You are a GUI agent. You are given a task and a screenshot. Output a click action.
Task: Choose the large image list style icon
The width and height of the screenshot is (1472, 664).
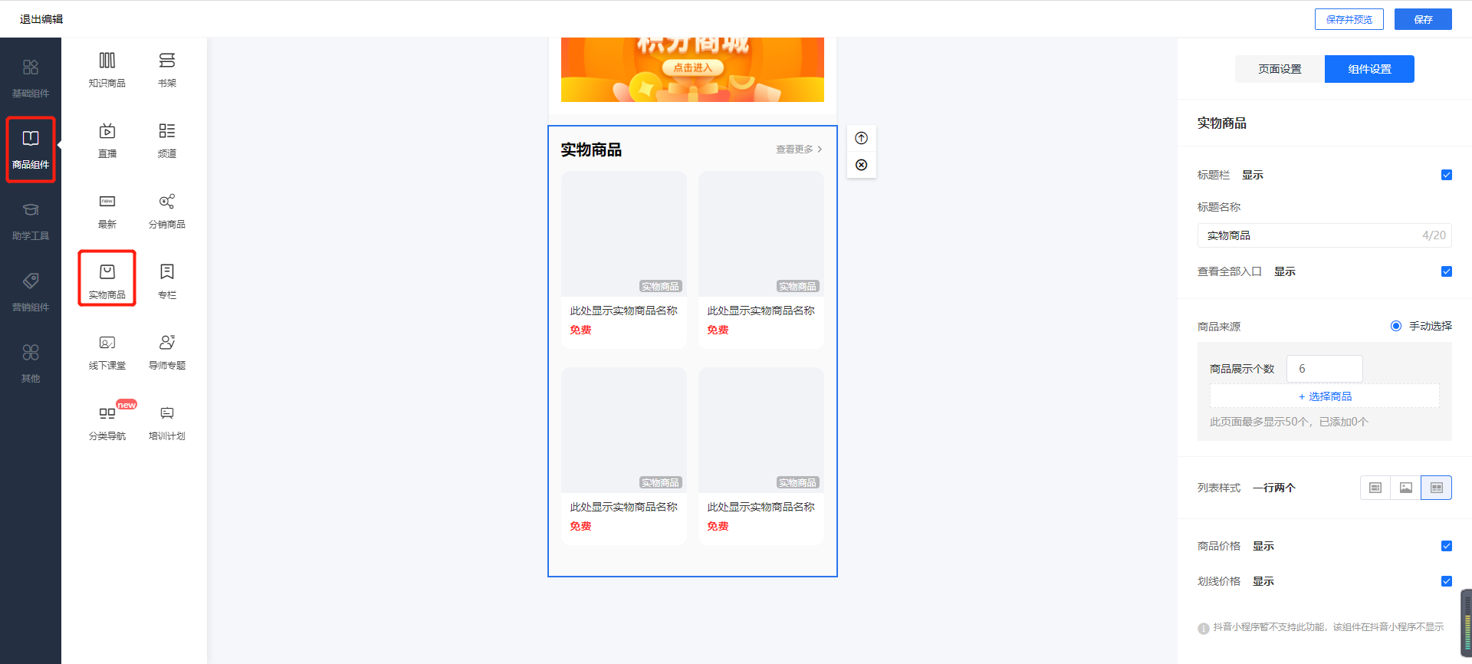[1406, 488]
